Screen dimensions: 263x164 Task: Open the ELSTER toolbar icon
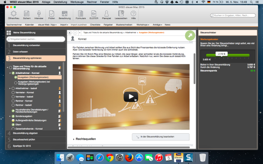(94, 15)
